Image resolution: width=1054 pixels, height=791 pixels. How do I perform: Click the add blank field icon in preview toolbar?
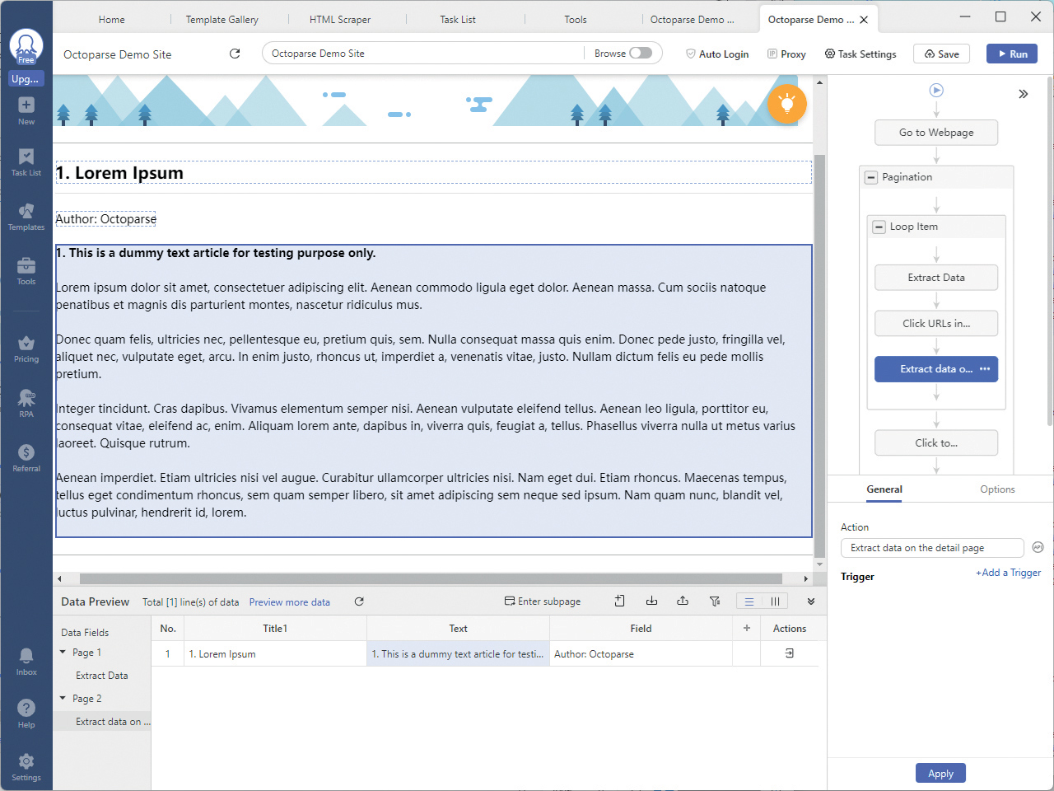(x=619, y=601)
